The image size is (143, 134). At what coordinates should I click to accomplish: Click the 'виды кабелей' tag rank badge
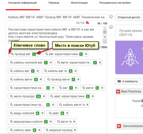[37, 113]
